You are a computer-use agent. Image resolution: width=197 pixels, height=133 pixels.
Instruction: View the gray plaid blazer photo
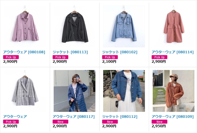tap(25, 91)
